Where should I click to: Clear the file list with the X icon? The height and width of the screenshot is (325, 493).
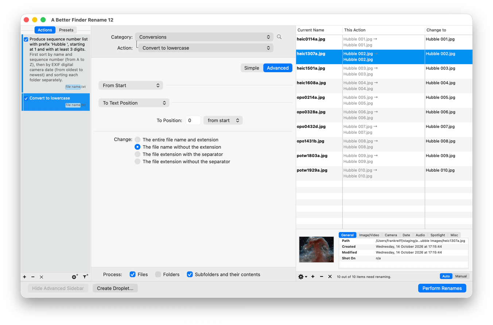pos(330,277)
